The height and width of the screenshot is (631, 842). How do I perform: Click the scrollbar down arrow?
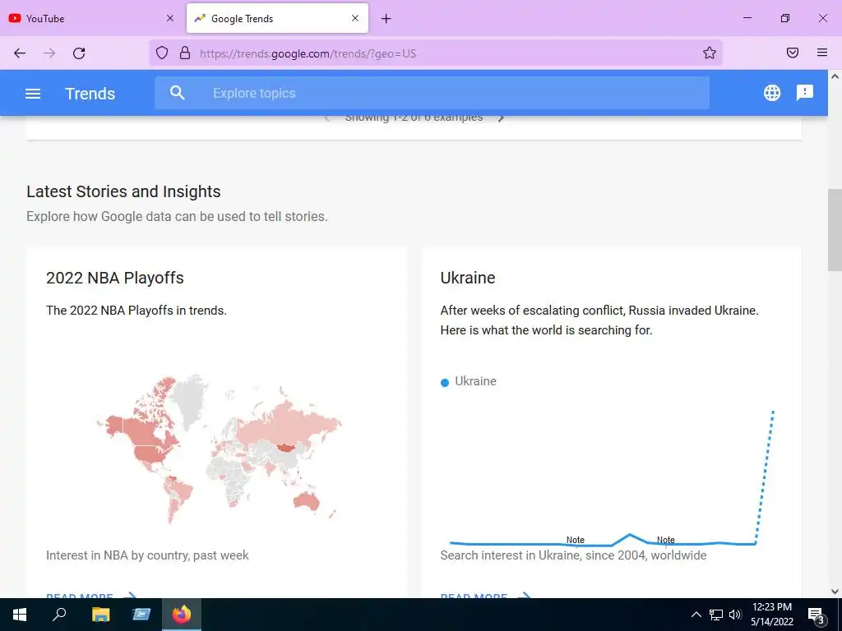pos(835,592)
